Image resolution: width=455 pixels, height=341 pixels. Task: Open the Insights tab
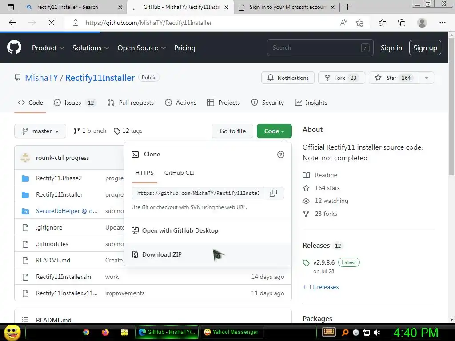coord(311,103)
